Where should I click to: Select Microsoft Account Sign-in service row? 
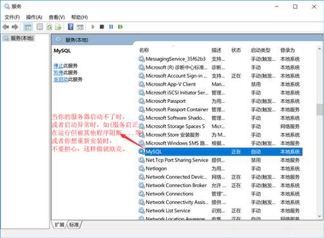tap(220, 76)
